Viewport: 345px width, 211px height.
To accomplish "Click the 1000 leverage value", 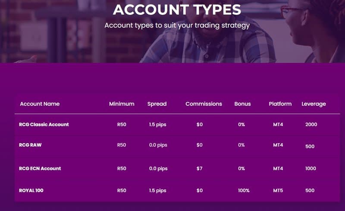I will click(x=310, y=168).
